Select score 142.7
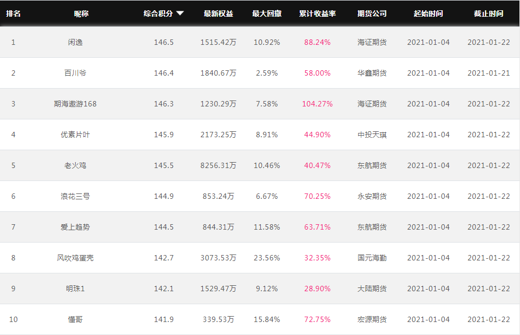520x335 pixels. pyautogui.click(x=164, y=258)
